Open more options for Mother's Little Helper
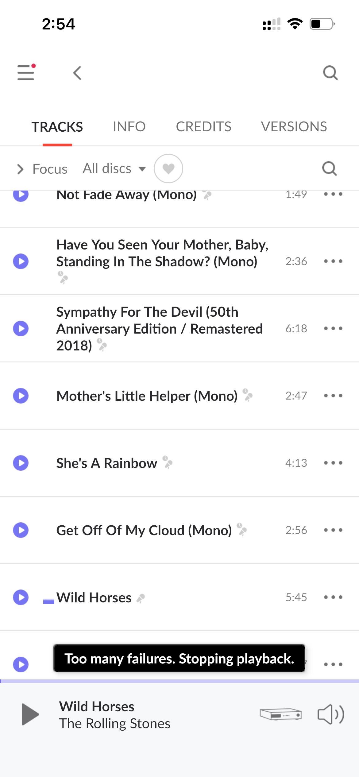Screen dimensions: 359x777 [x=333, y=396]
